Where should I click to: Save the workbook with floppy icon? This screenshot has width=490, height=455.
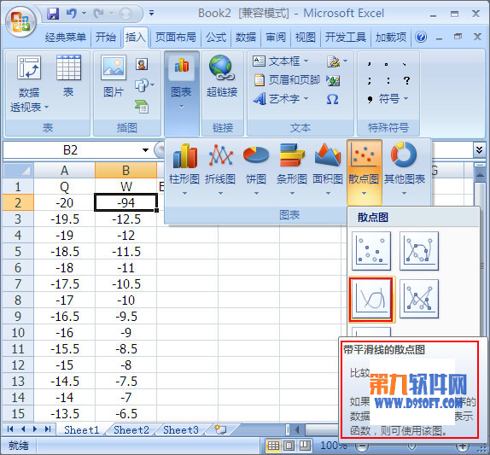tap(53, 14)
